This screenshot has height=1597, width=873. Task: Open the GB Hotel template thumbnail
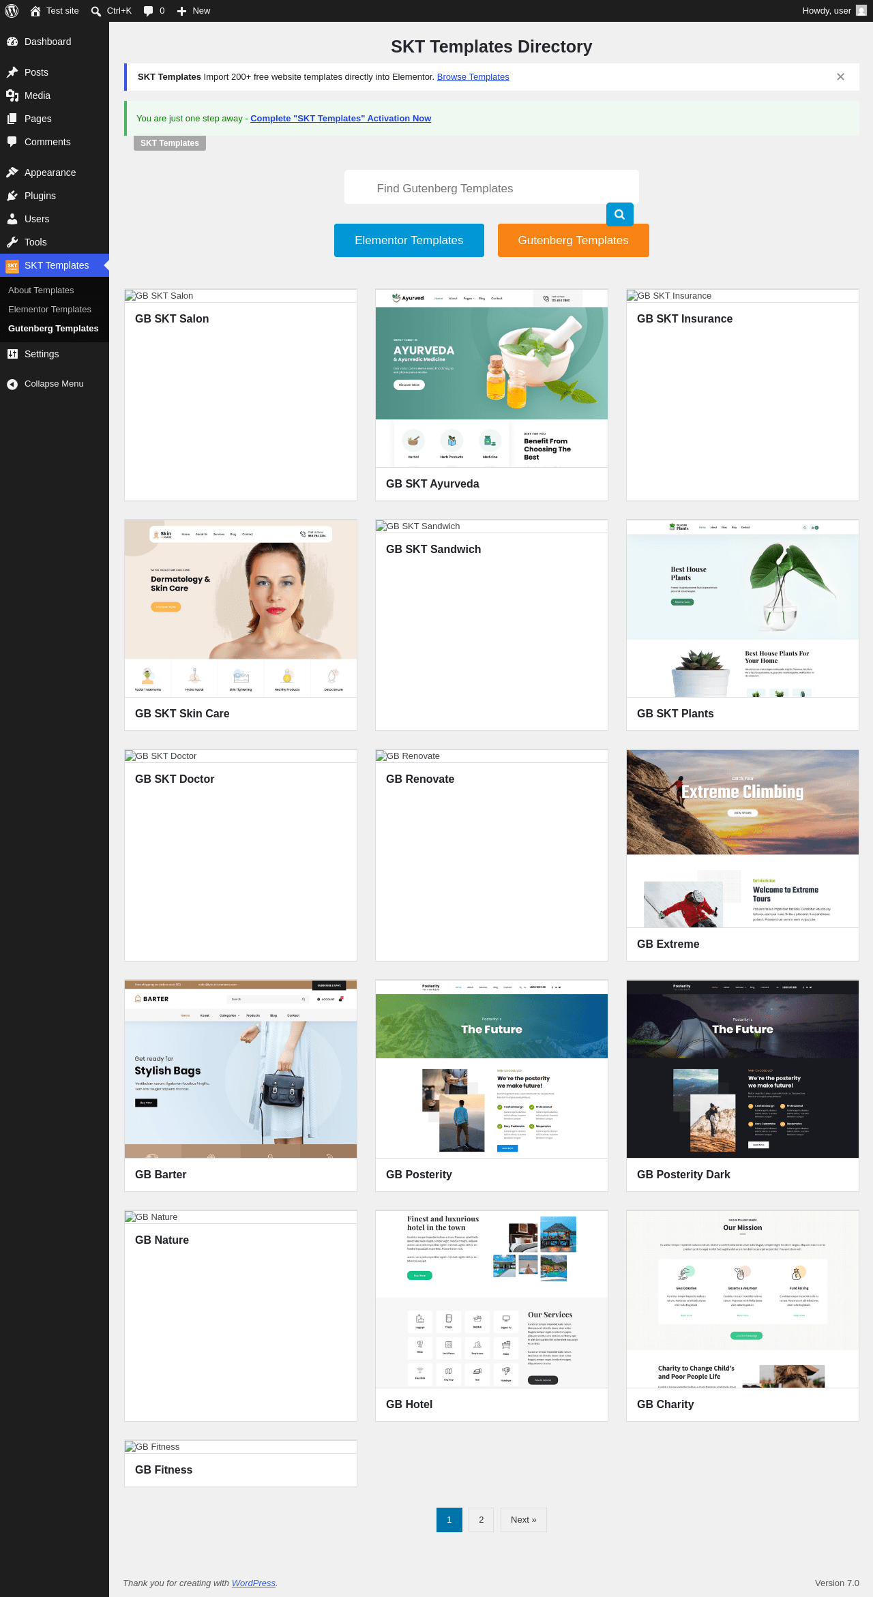coord(492,1299)
